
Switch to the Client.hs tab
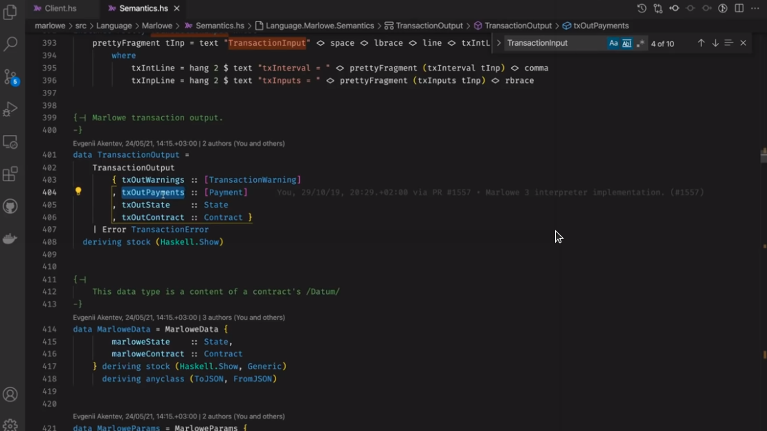[60, 8]
